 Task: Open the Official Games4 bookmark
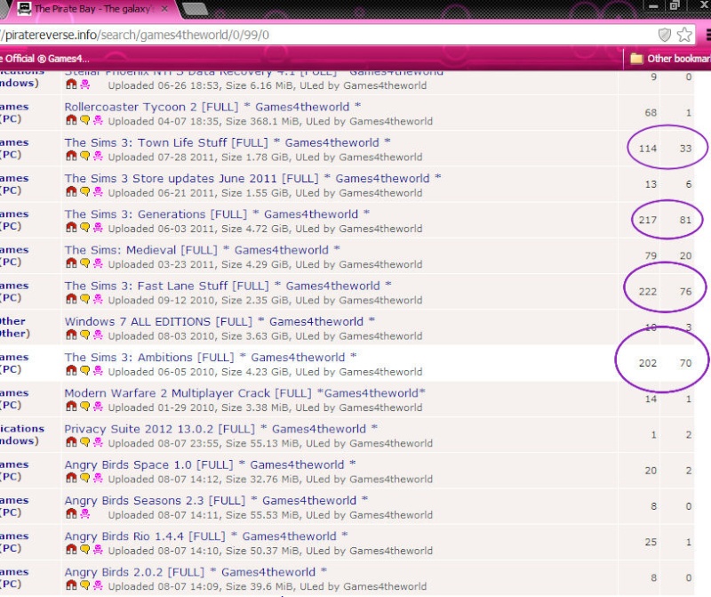[x=44, y=59]
